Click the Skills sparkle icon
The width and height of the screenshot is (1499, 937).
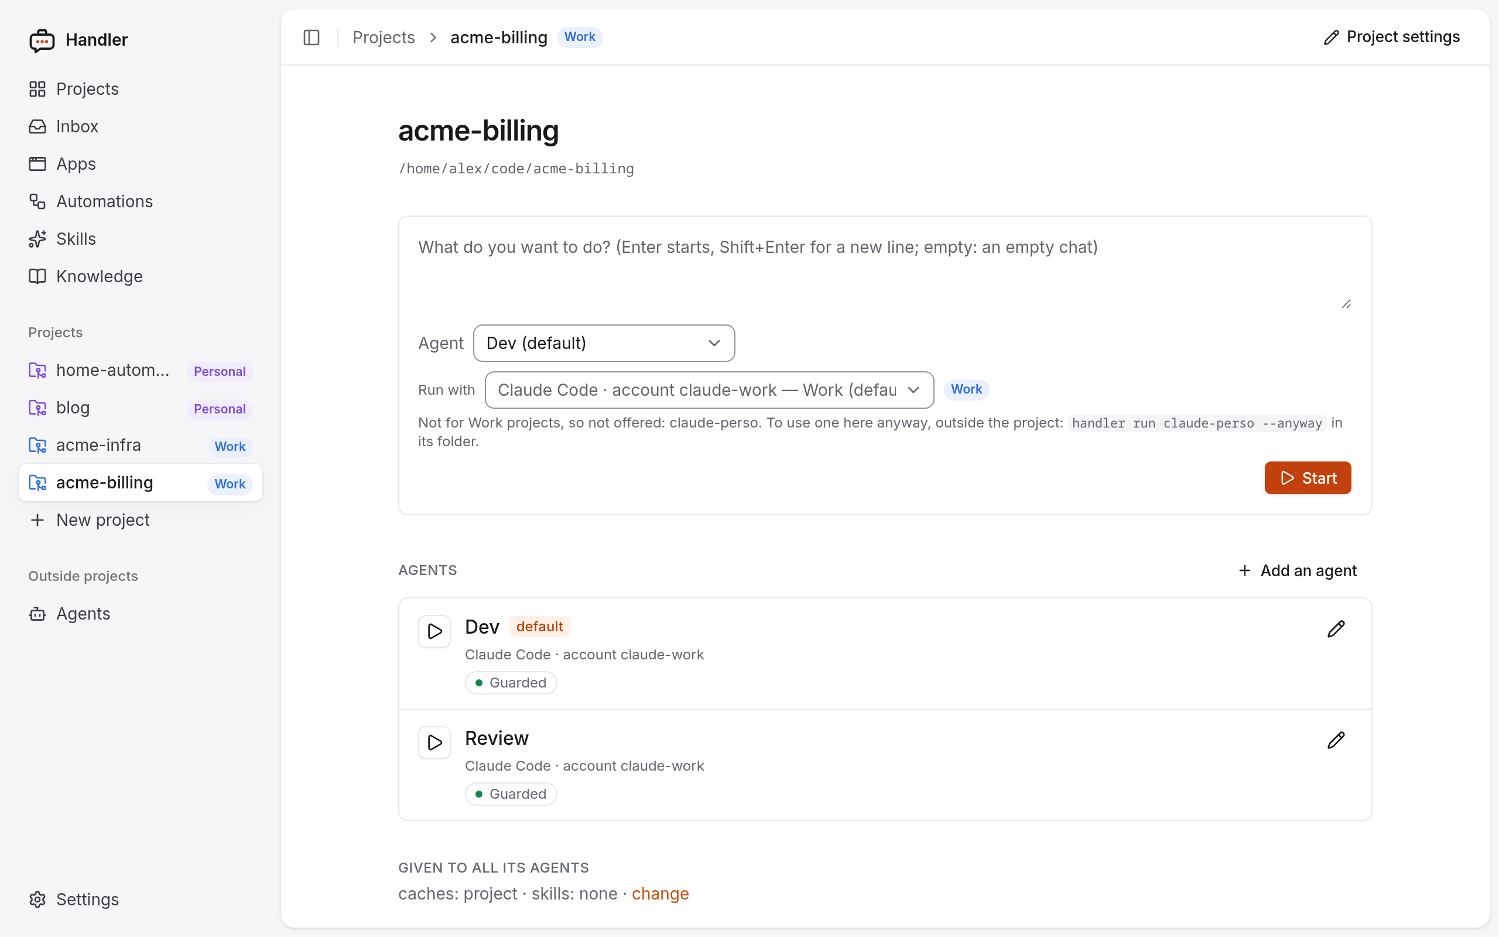37,239
